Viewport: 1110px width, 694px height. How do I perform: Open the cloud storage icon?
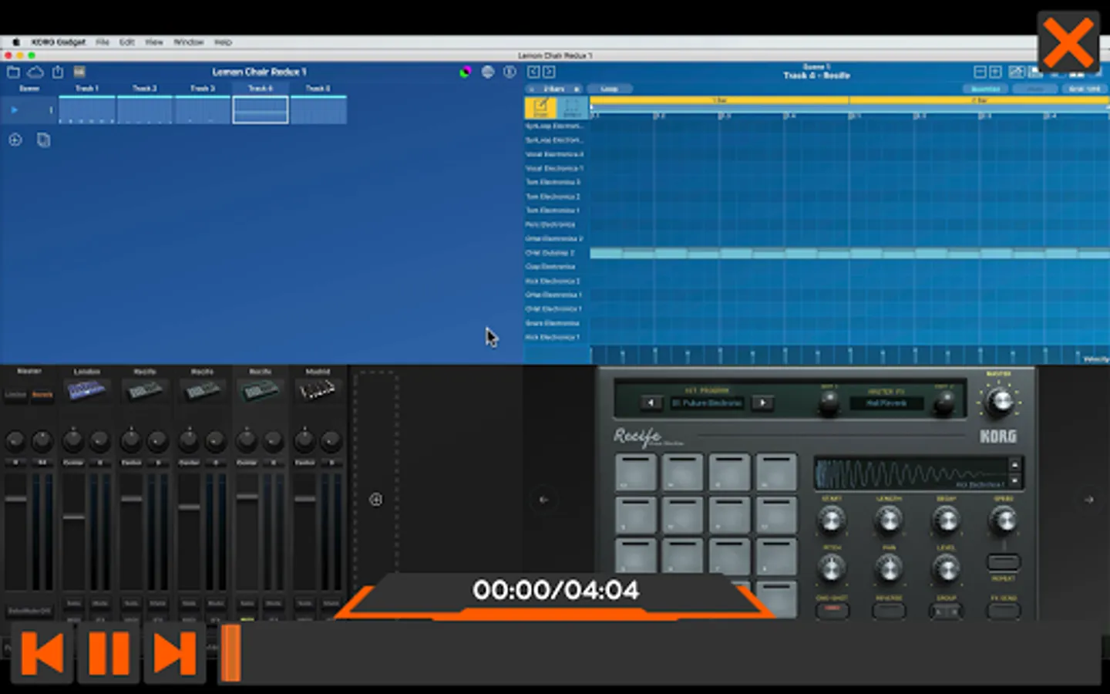coord(35,72)
